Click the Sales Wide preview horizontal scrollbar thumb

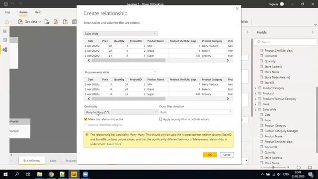[128, 60]
